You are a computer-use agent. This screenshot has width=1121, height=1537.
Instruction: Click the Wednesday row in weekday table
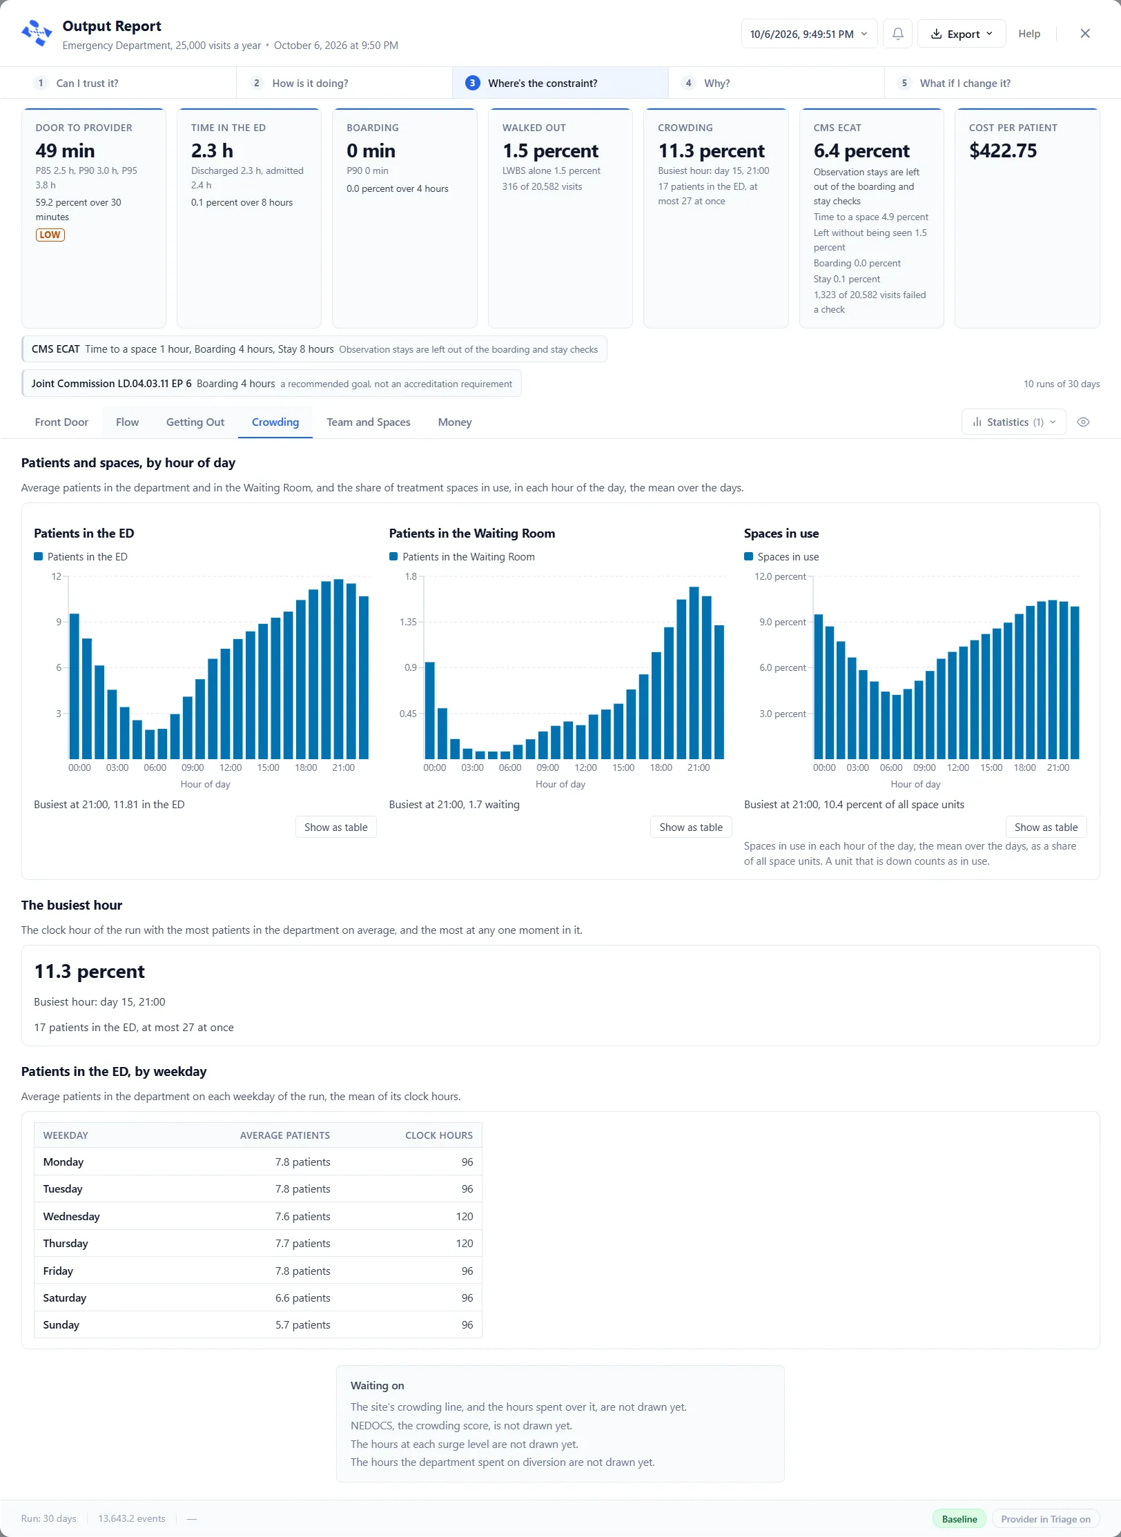point(258,1216)
